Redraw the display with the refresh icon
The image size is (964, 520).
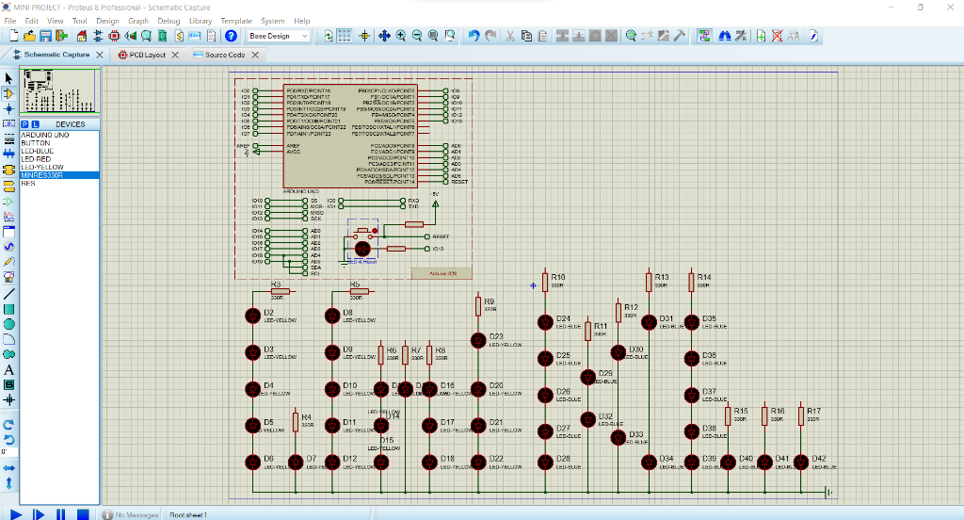click(x=329, y=37)
